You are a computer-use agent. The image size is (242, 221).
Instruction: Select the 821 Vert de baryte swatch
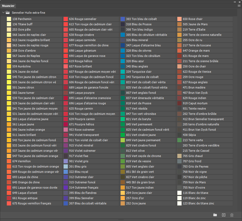[x=123, y=119]
